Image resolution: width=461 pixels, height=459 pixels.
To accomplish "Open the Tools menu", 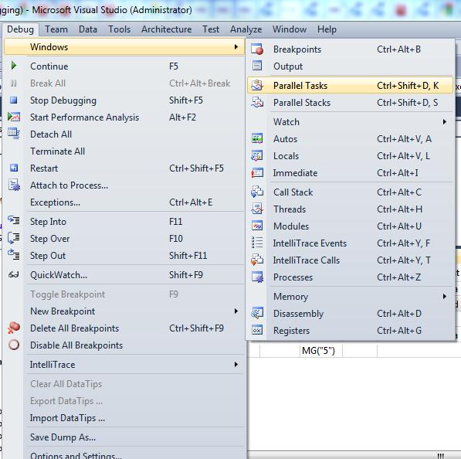I will (x=119, y=29).
